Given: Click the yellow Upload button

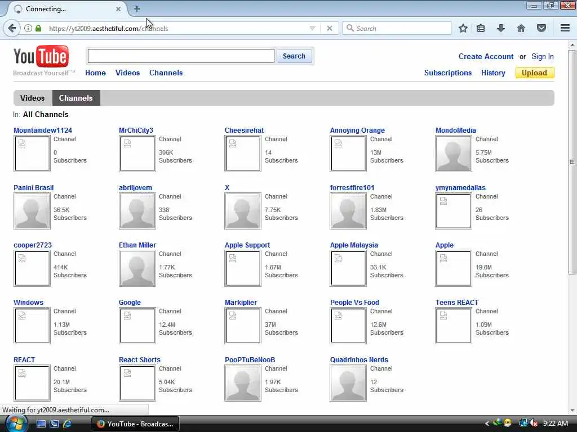Looking at the screenshot, I should pyautogui.click(x=535, y=73).
